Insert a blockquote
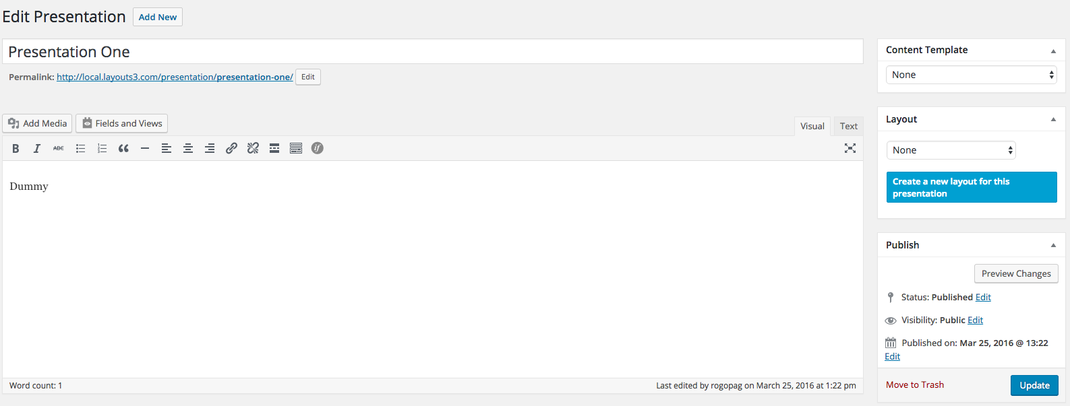Viewport: 1070px width, 406px height. (123, 148)
